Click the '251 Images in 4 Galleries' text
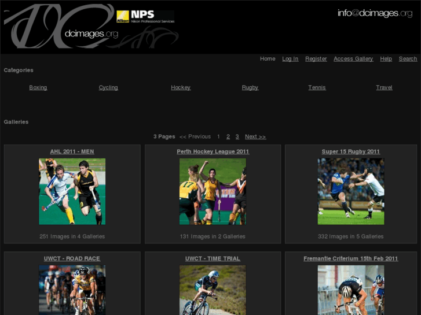Viewport: 421px width, 315px height. point(72,236)
